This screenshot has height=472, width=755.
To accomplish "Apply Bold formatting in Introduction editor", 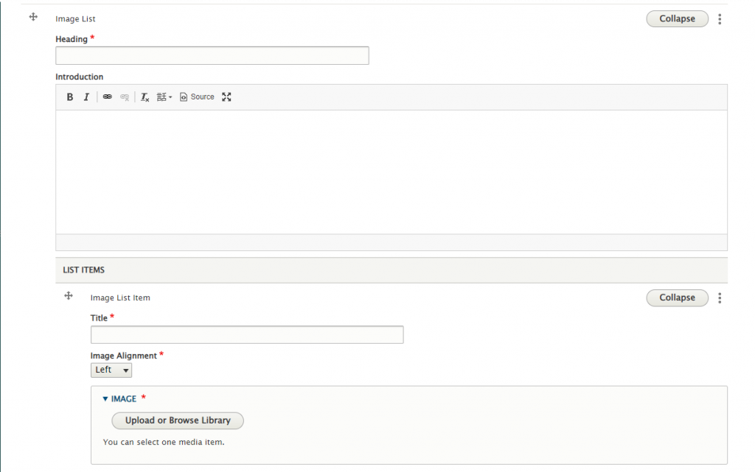I will click(x=70, y=97).
